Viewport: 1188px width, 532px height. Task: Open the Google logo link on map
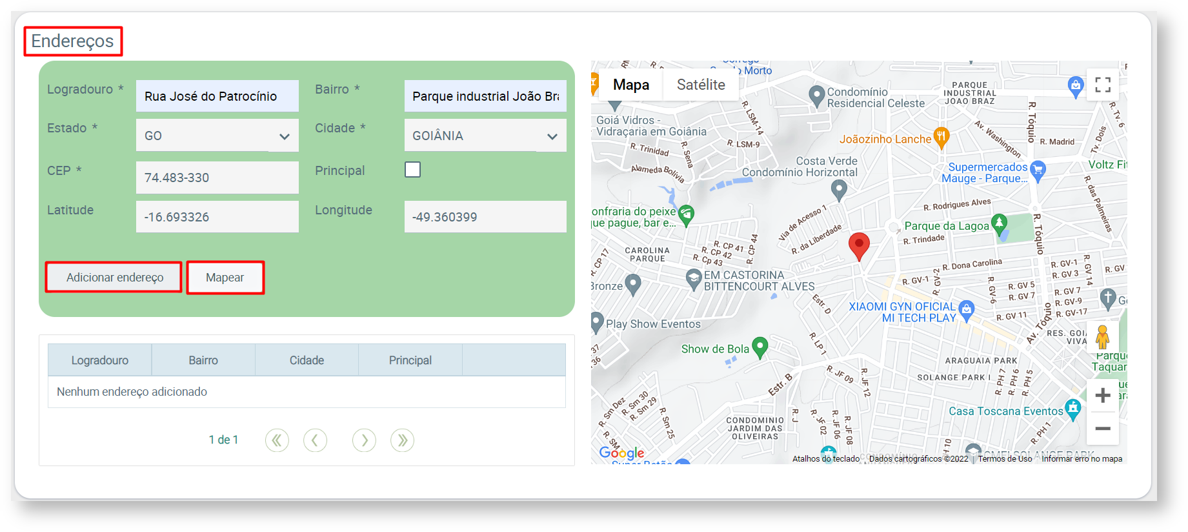621,453
